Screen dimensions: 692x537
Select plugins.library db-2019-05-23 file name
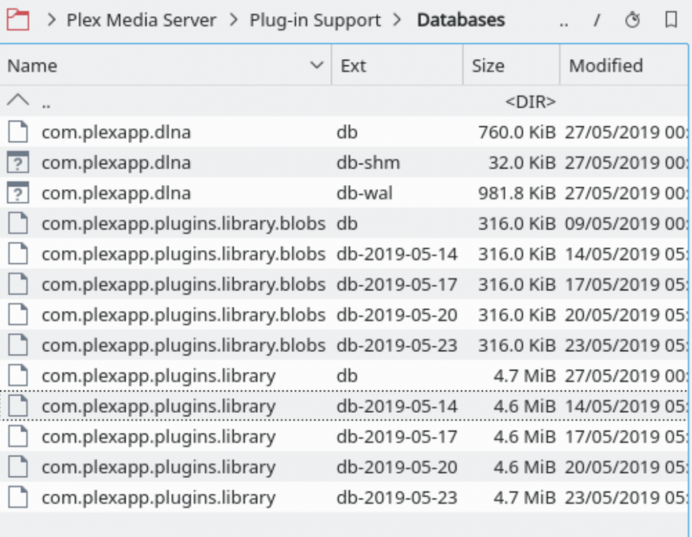tap(158, 498)
